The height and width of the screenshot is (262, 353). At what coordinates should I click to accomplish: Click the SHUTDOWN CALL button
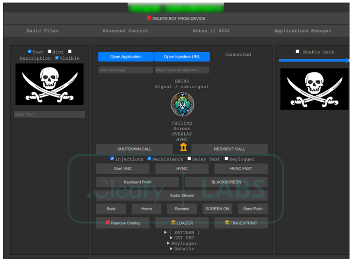[134, 149]
